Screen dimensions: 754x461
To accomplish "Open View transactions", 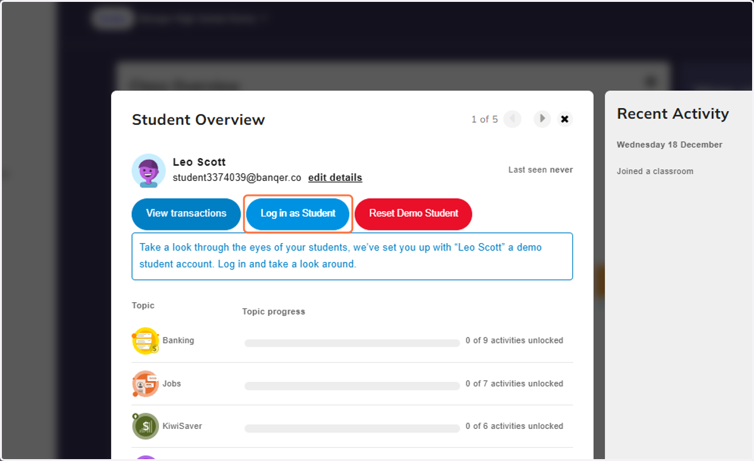I will (186, 214).
